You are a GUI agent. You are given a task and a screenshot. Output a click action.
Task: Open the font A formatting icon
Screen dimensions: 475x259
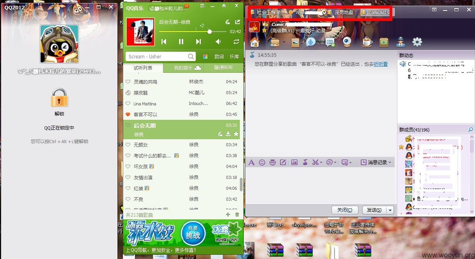[252, 162]
